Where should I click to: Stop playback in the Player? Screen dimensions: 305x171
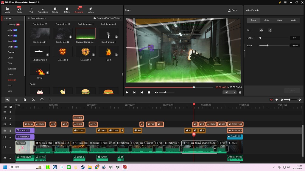point(149,93)
